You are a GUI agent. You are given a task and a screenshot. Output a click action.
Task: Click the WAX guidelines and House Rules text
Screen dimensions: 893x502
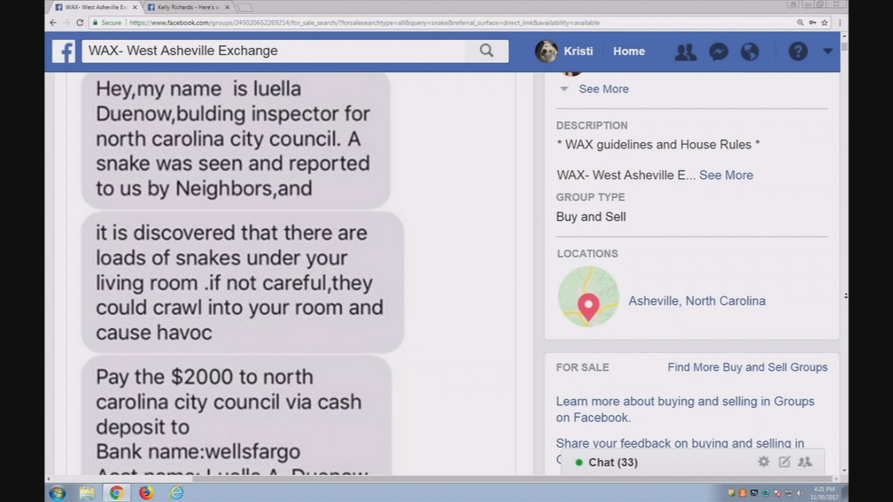[x=658, y=145]
